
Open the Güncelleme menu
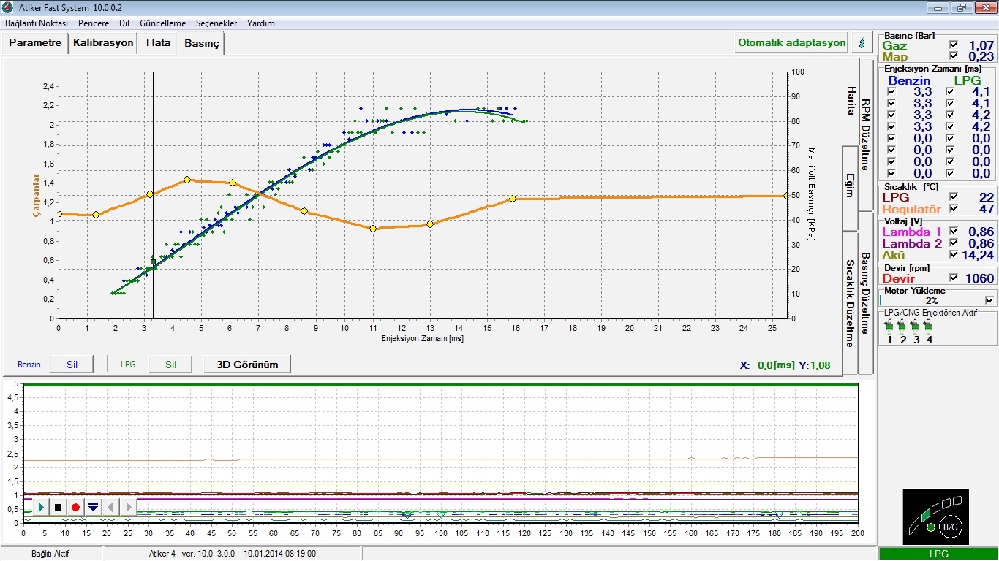pos(162,23)
